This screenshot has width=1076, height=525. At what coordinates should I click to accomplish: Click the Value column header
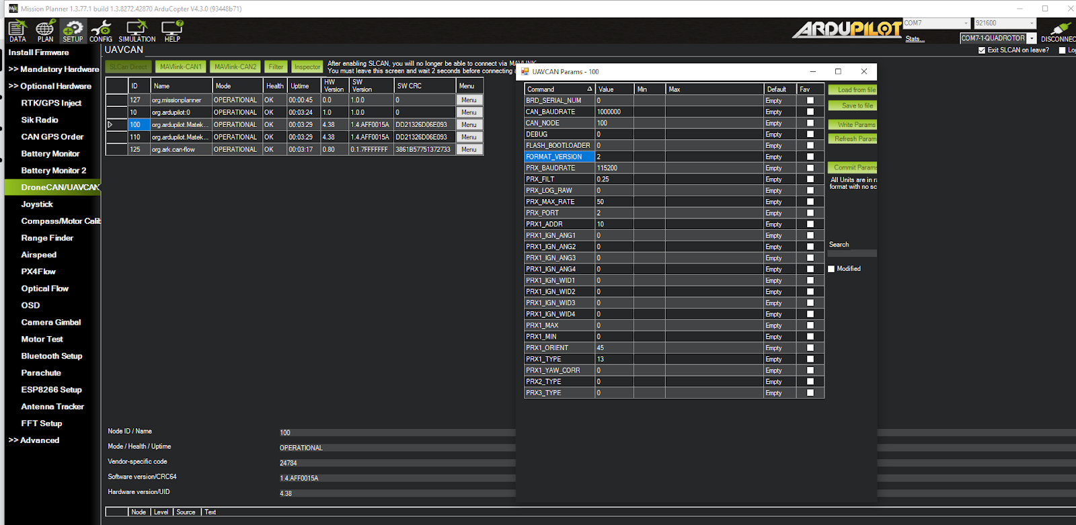615,89
